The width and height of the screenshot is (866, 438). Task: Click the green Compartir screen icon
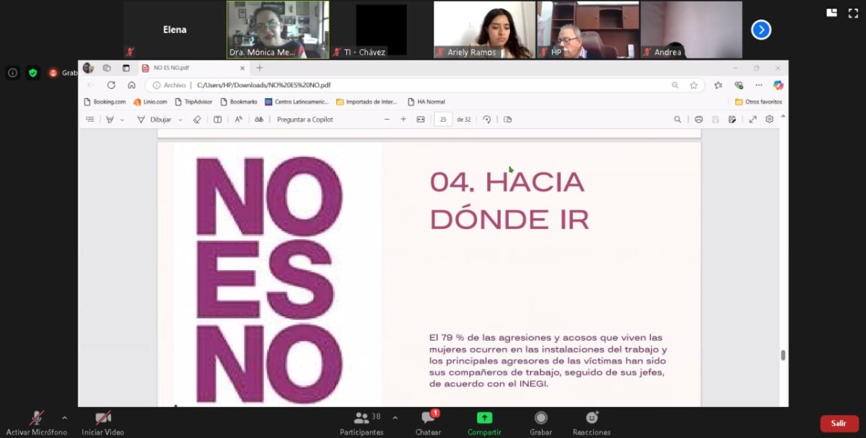point(484,418)
